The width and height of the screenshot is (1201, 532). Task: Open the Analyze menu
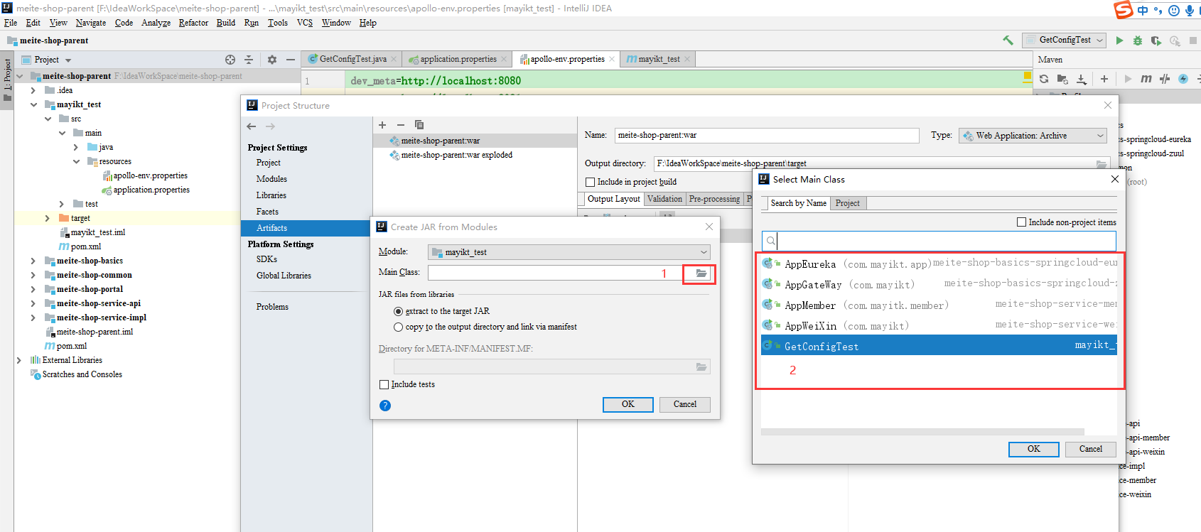156,23
